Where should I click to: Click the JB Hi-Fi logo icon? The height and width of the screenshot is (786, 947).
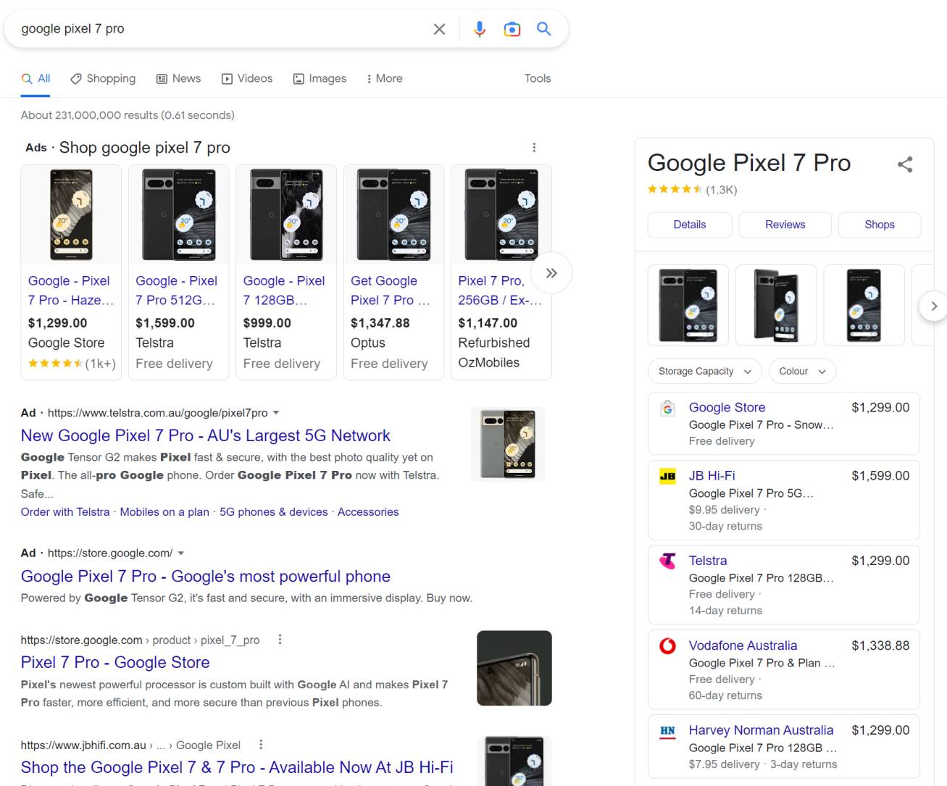[x=668, y=477]
